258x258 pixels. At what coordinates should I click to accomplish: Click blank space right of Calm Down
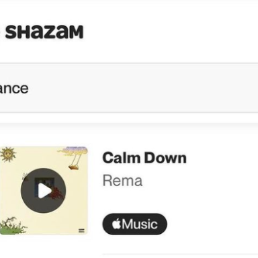222,158
